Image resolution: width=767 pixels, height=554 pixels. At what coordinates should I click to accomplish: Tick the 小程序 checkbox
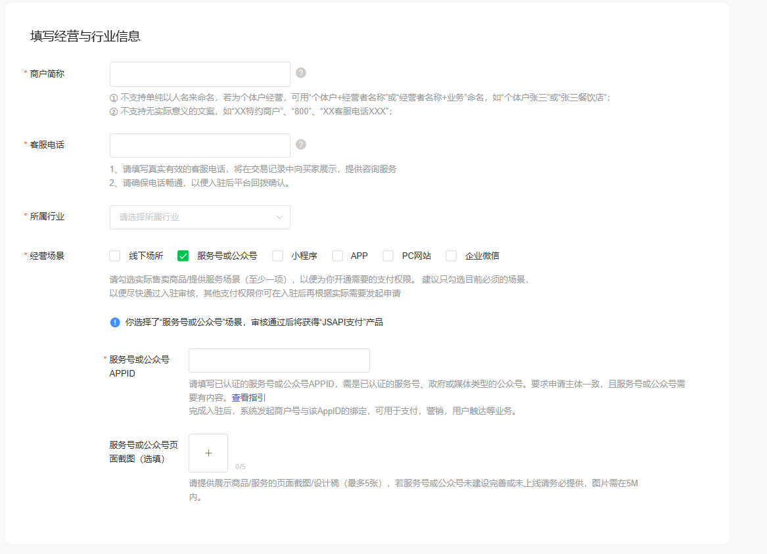coord(278,256)
